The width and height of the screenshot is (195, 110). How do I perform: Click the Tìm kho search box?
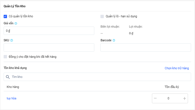click(x=97, y=77)
